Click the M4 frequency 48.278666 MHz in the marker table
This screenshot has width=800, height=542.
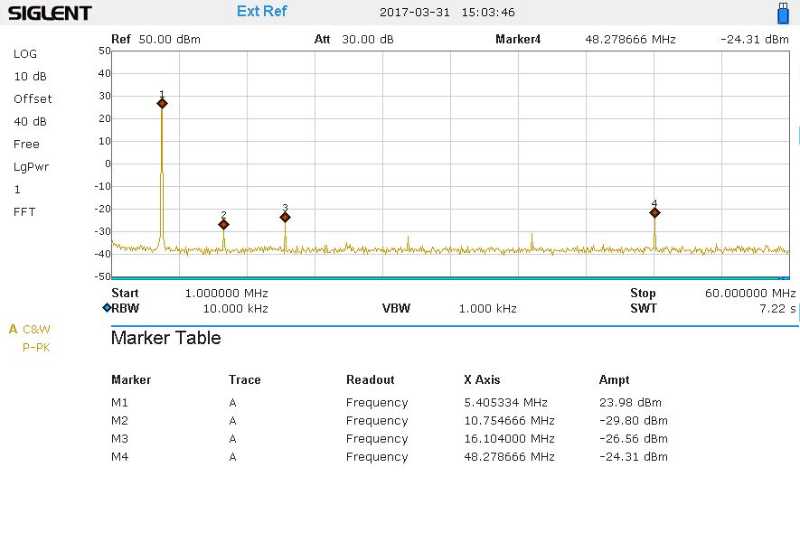pyautogui.click(x=509, y=457)
